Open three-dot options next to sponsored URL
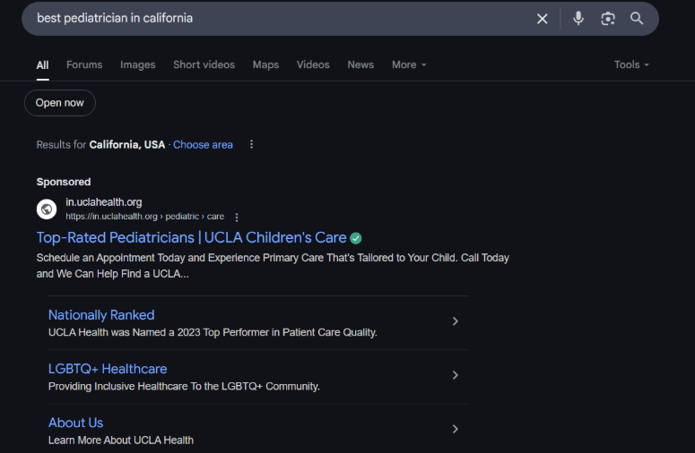Screen dimensions: 695x453 pos(237,218)
